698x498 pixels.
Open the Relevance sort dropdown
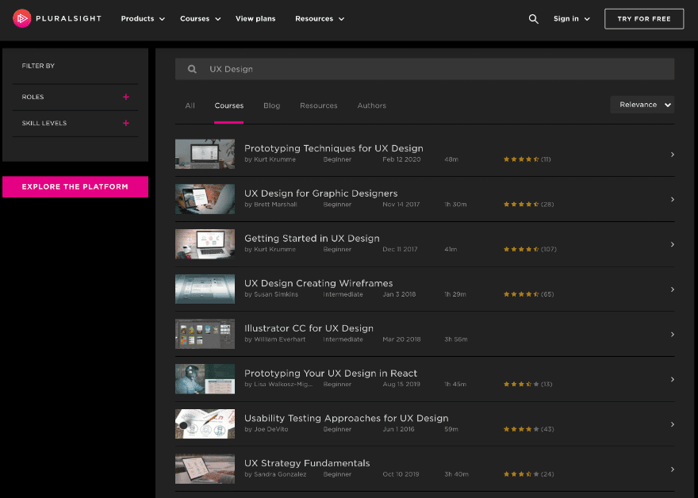click(x=642, y=104)
